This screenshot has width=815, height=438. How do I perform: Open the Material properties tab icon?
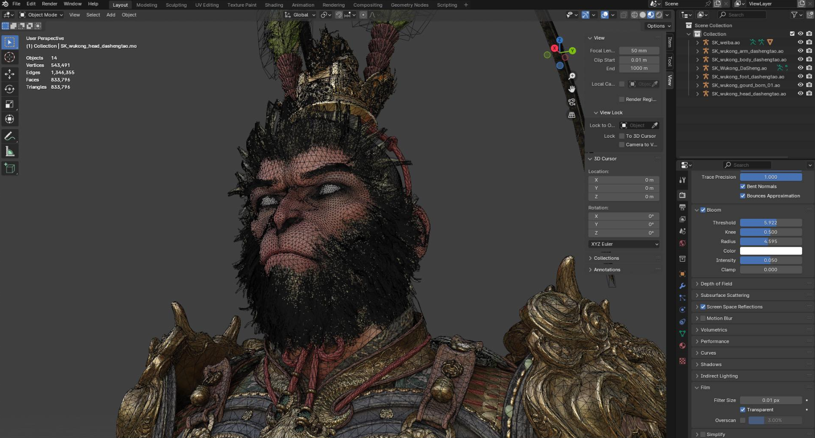pyautogui.click(x=682, y=346)
